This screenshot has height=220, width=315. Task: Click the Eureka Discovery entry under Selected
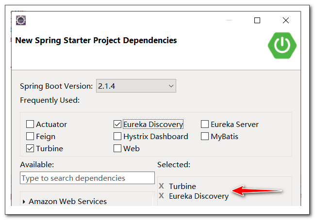199,196
